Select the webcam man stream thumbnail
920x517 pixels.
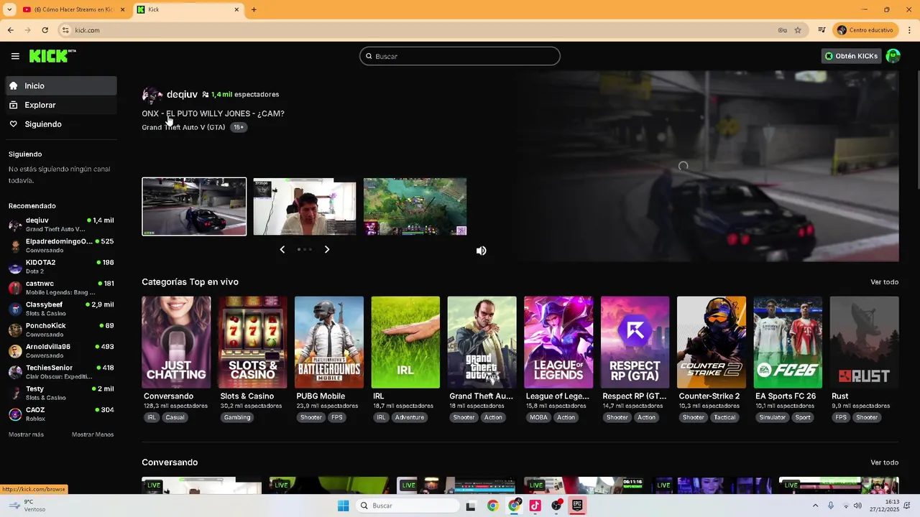[305, 207]
